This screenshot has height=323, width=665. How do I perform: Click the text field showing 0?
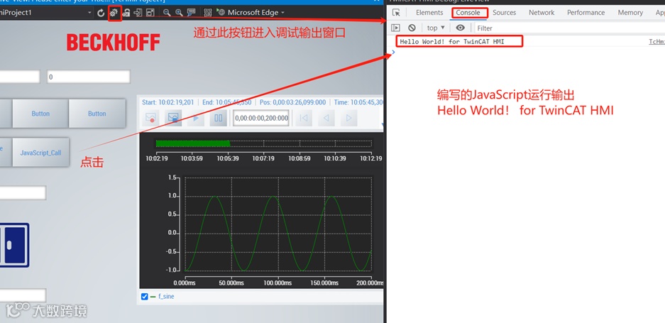click(88, 77)
